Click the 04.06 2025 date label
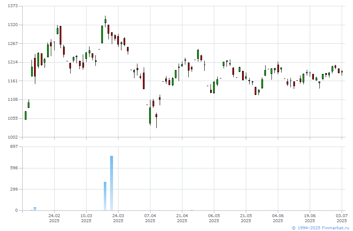353x231 pixels. pyautogui.click(x=278, y=218)
